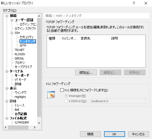
Task: Select 接続 in category tree
Action: coord(13,16)
